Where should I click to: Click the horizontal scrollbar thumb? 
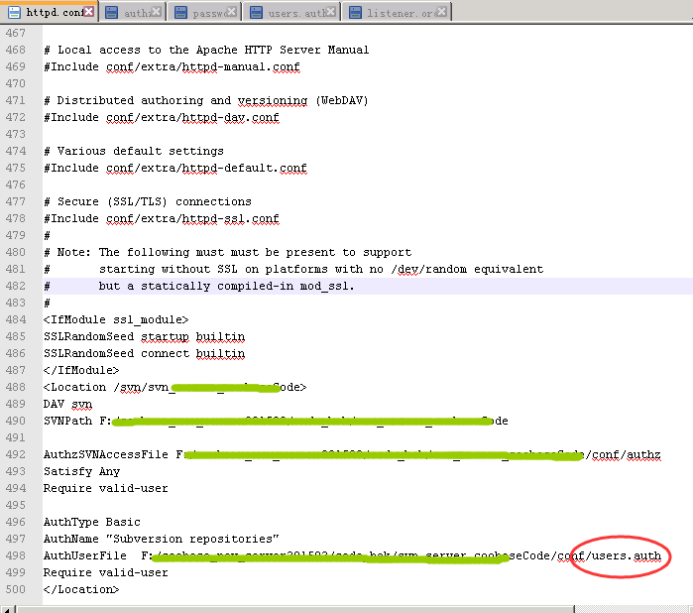pos(295,609)
